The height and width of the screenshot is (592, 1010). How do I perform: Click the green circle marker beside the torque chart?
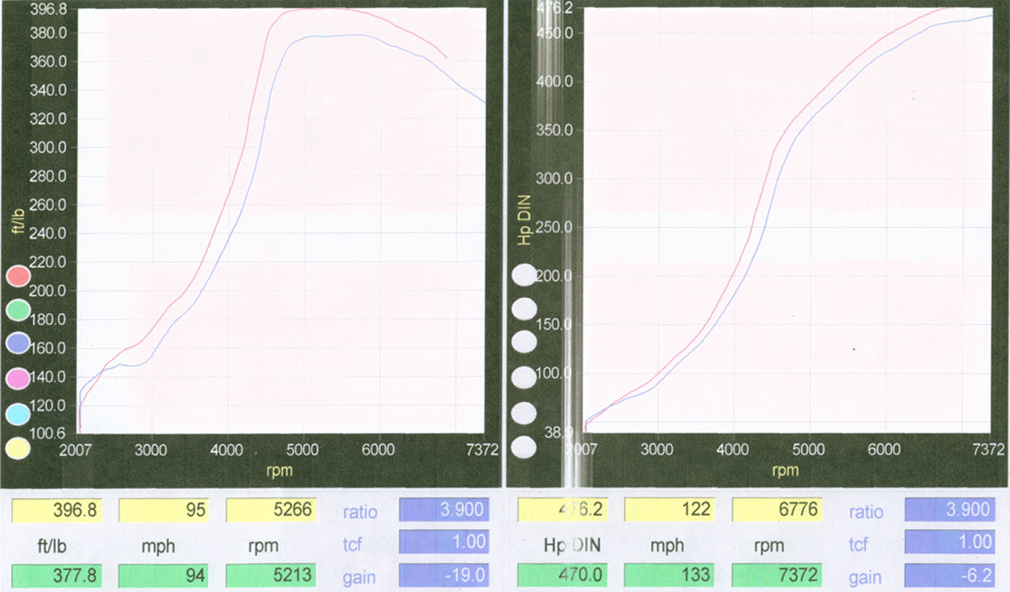pos(17,310)
